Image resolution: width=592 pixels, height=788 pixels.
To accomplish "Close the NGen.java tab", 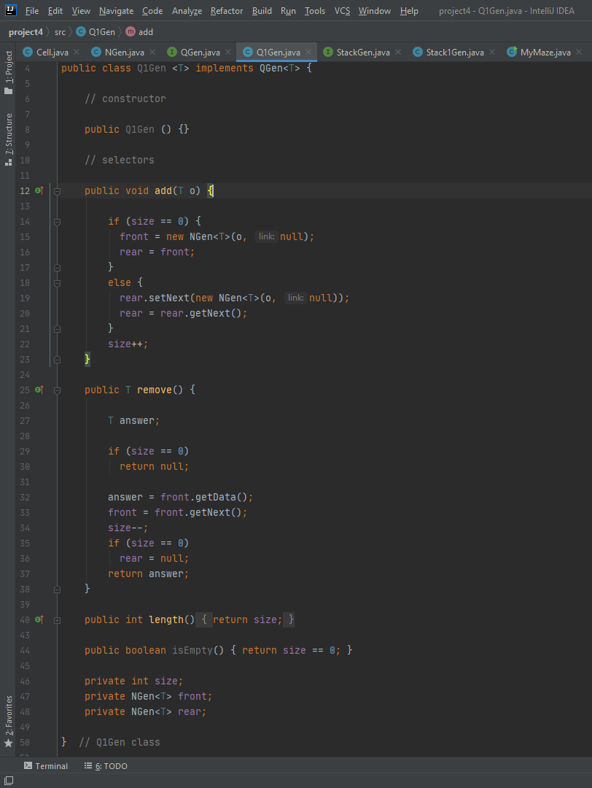I will pos(152,52).
